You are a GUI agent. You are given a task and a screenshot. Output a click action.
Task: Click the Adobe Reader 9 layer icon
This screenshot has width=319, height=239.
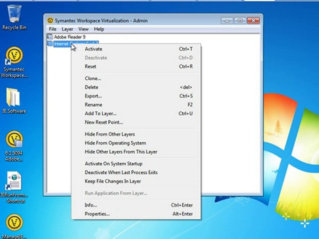tap(50, 37)
